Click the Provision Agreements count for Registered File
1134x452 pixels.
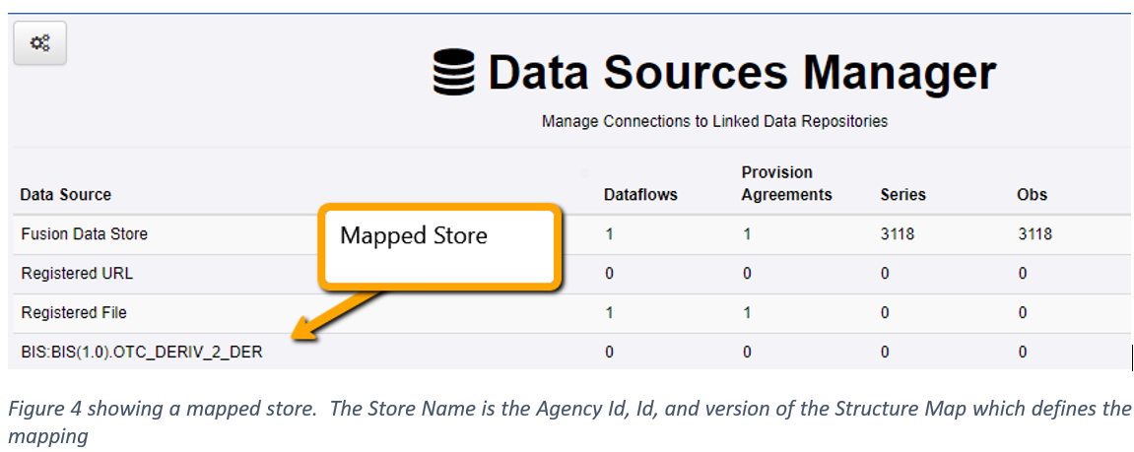746,313
